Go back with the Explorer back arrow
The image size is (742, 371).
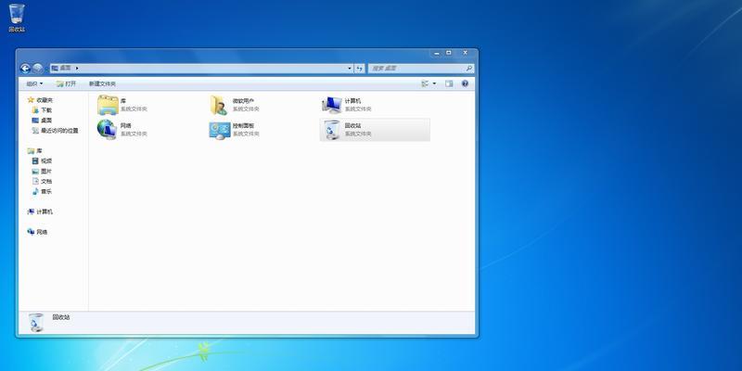pyautogui.click(x=25, y=69)
